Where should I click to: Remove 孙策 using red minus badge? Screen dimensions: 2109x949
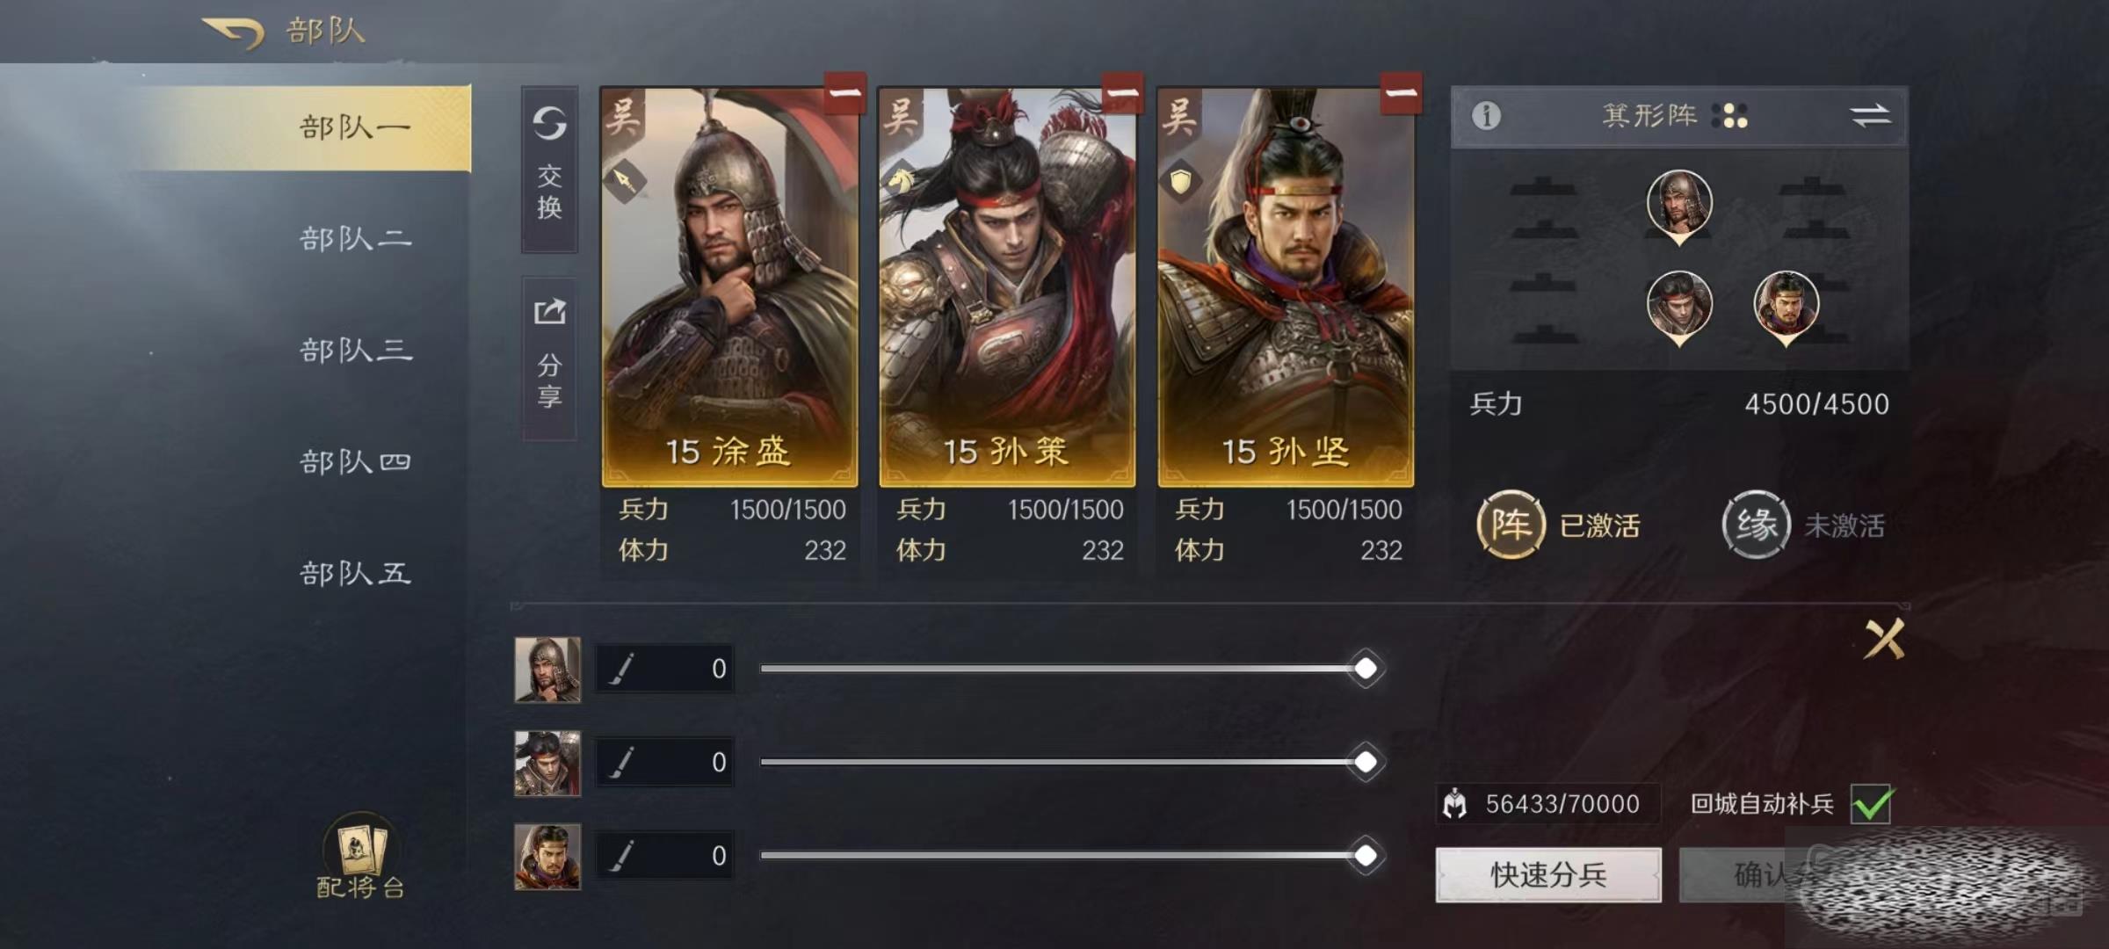pyautogui.click(x=1122, y=93)
